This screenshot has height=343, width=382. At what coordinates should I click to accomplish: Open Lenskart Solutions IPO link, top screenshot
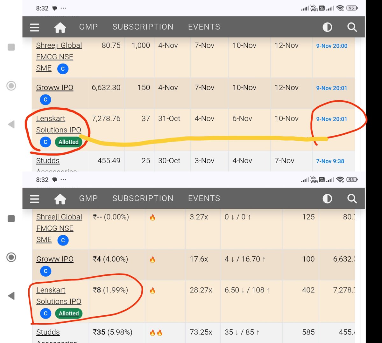59,124
